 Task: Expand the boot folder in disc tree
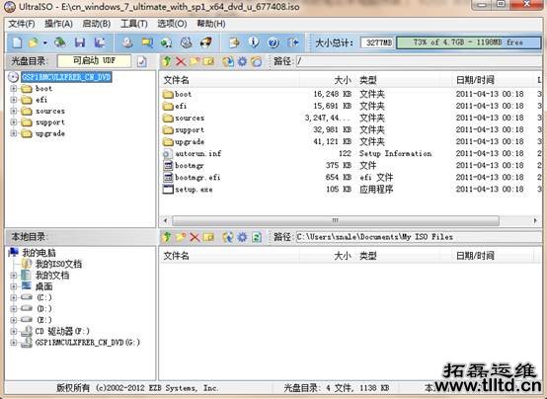click(14, 88)
